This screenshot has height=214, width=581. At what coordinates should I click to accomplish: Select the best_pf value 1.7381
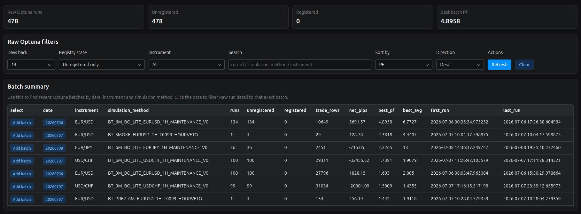click(x=385, y=160)
